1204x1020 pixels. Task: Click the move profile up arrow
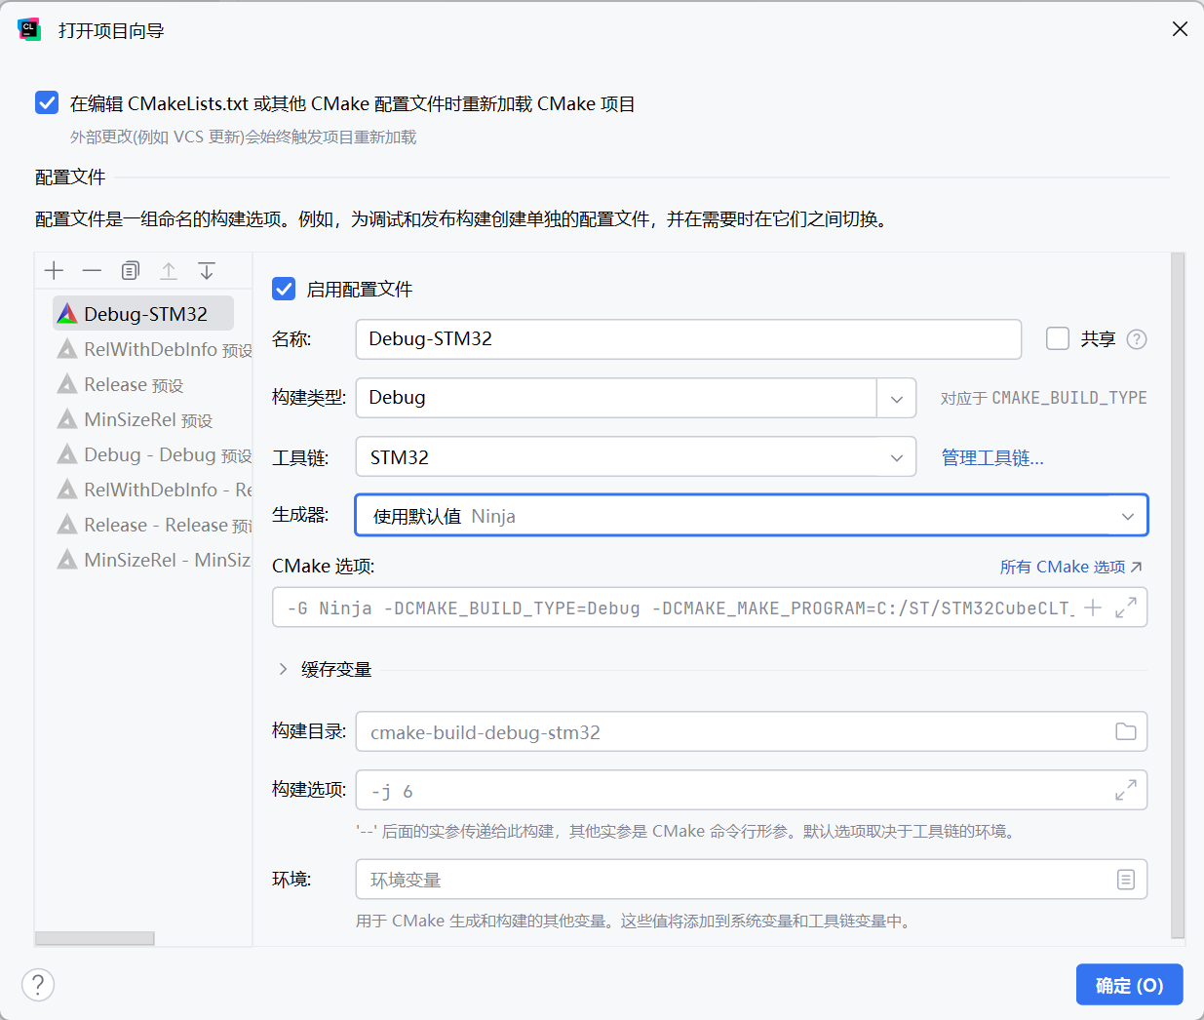169,271
